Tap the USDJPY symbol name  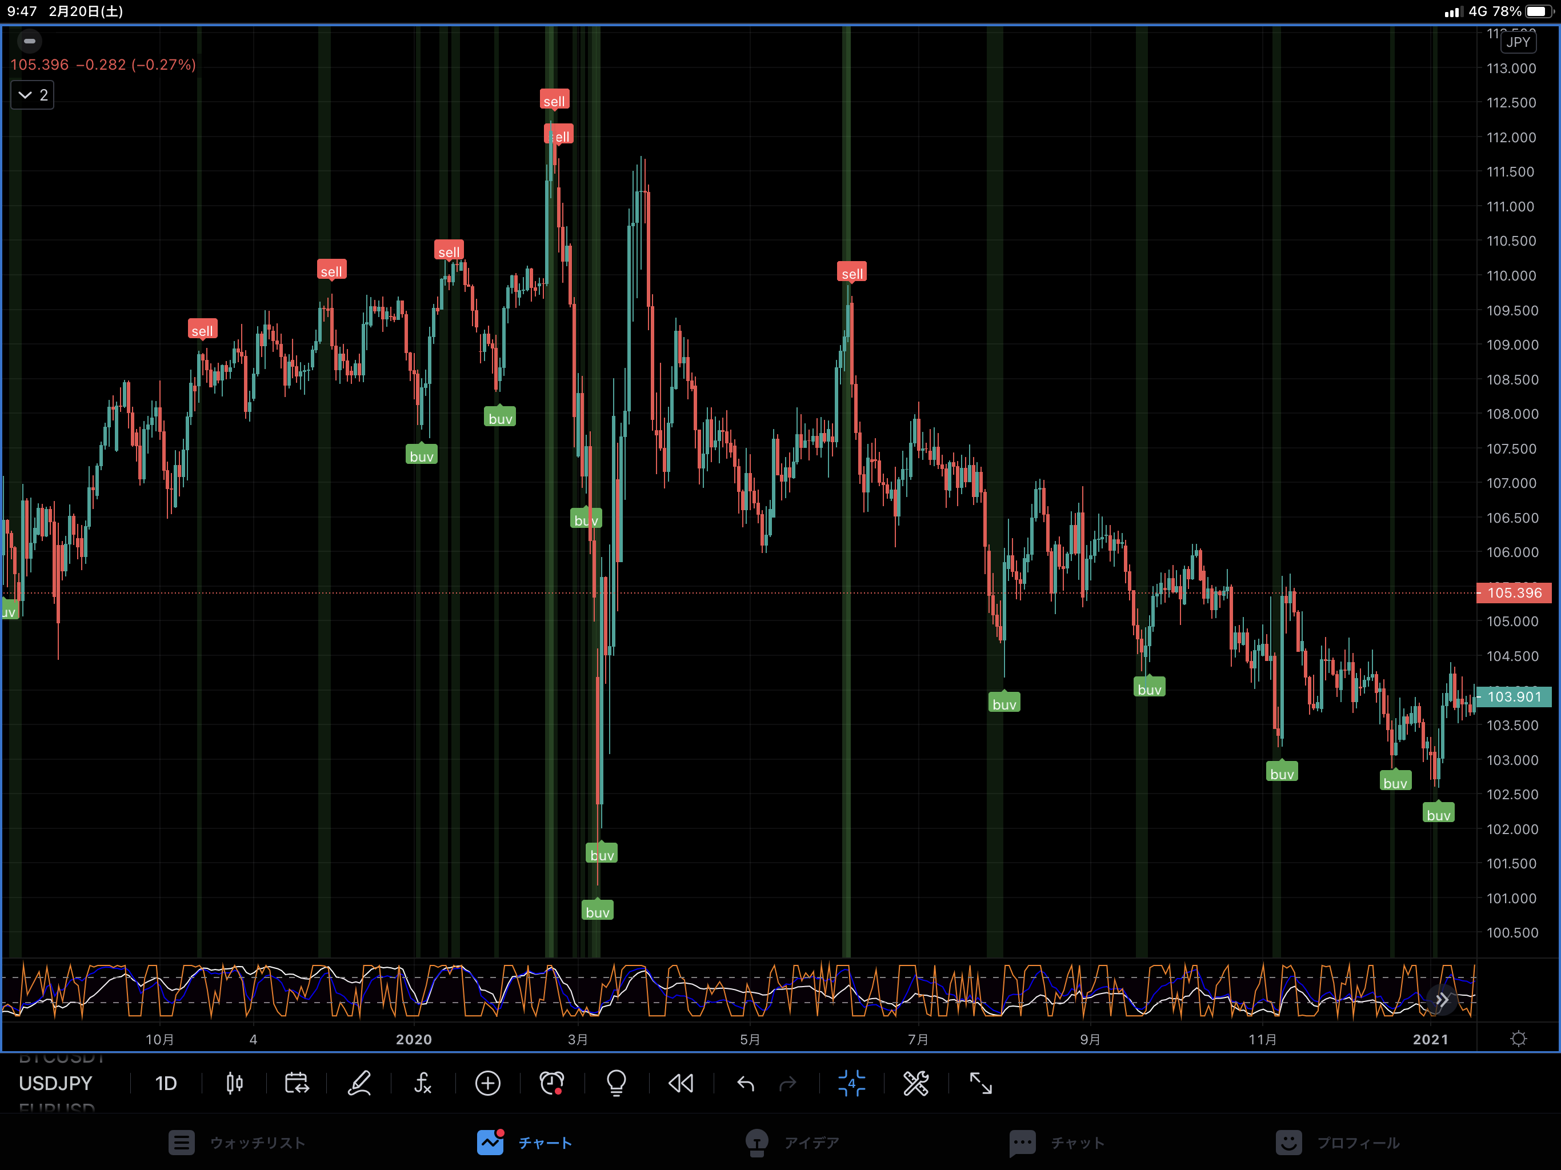click(x=56, y=1083)
